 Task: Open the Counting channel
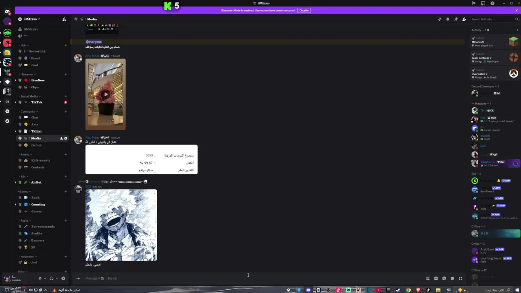click(43, 204)
